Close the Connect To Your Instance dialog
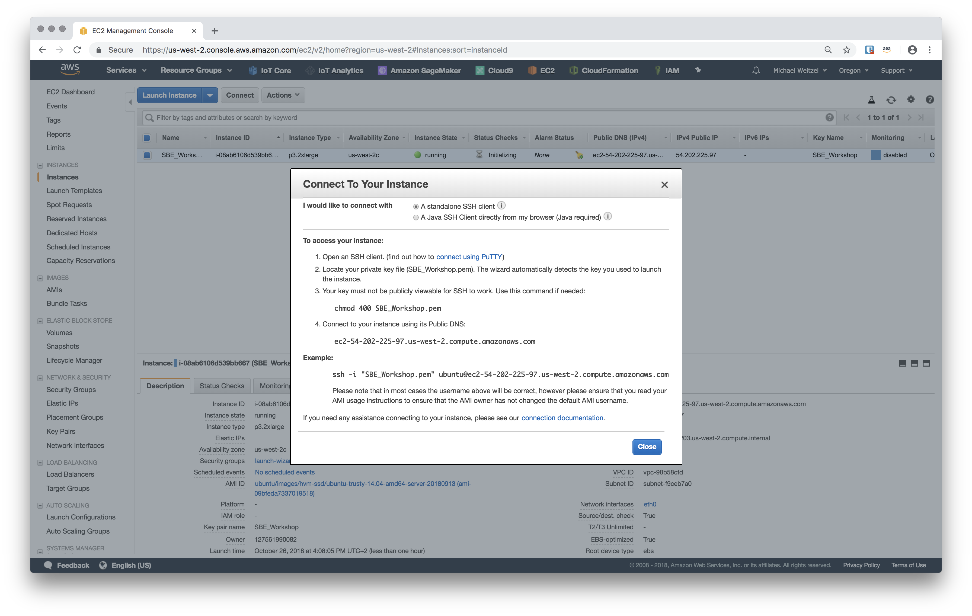Image resolution: width=972 pixels, height=616 pixels. coord(664,185)
